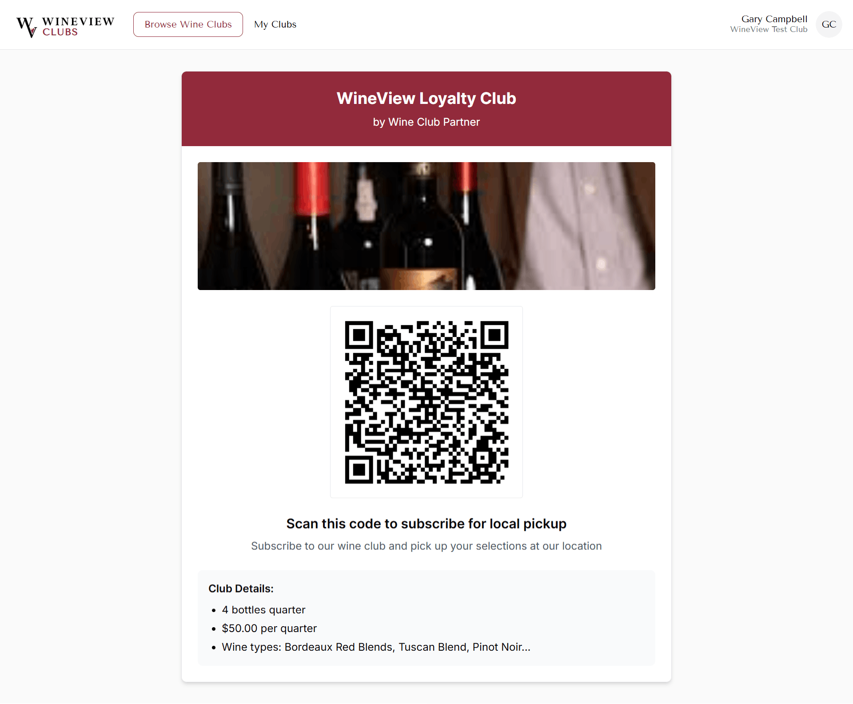Click Scan this code heading

tap(426, 524)
